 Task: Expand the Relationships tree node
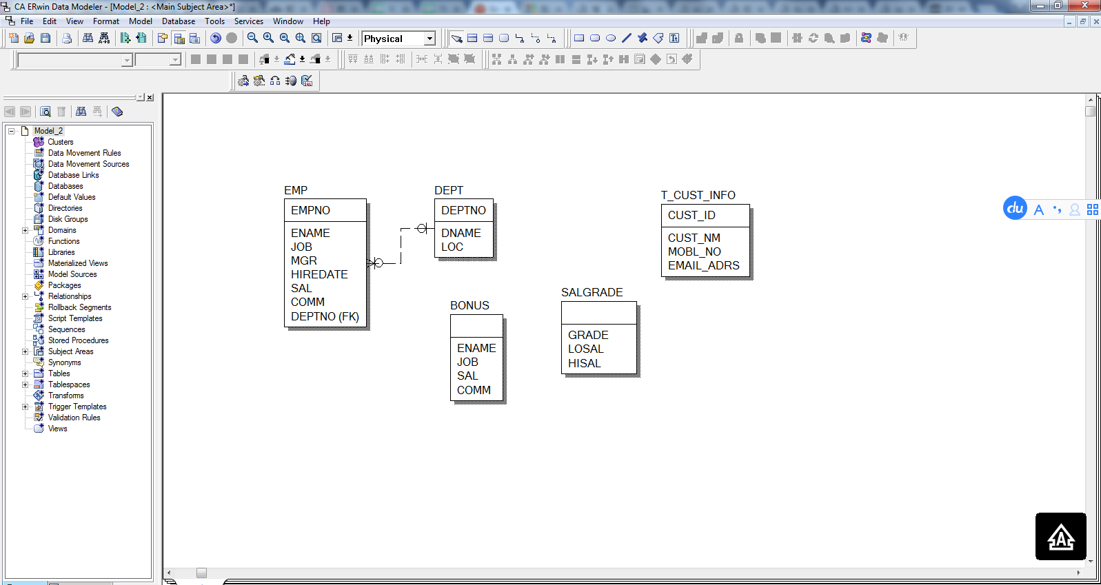click(25, 296)
